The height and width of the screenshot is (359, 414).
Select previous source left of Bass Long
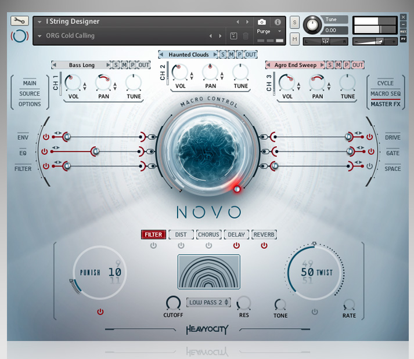coord(55,65)
